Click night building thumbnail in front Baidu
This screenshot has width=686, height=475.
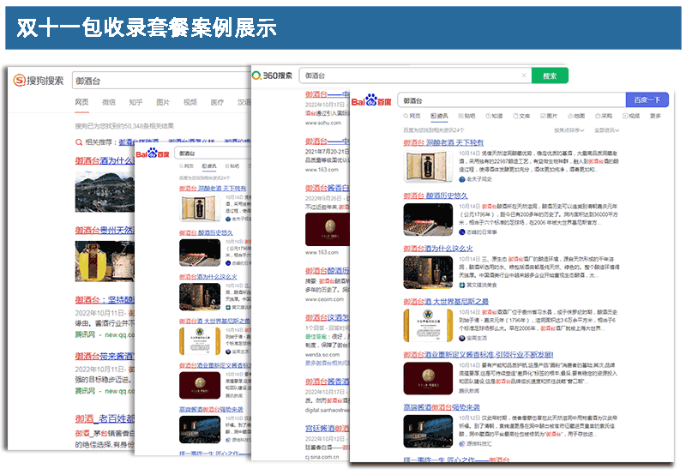[428, 431]
